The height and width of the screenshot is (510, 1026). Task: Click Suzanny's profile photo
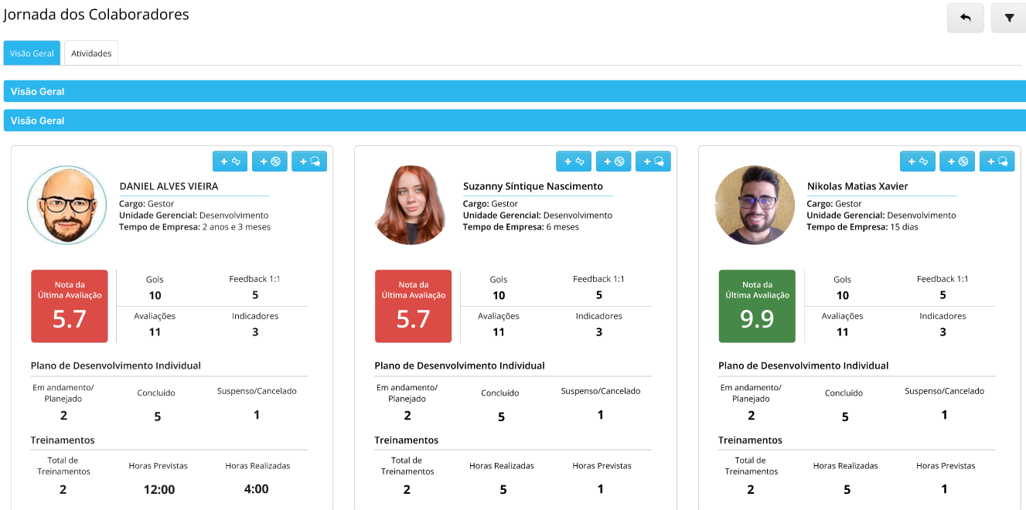411,206
